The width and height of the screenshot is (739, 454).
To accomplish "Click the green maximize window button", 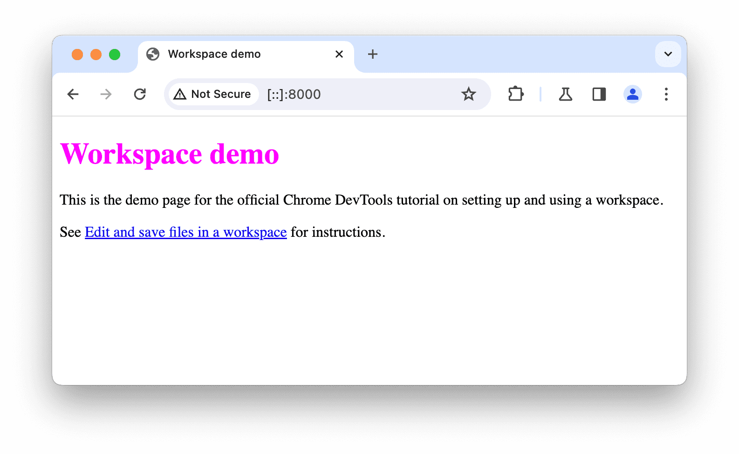I will (115, 55).
